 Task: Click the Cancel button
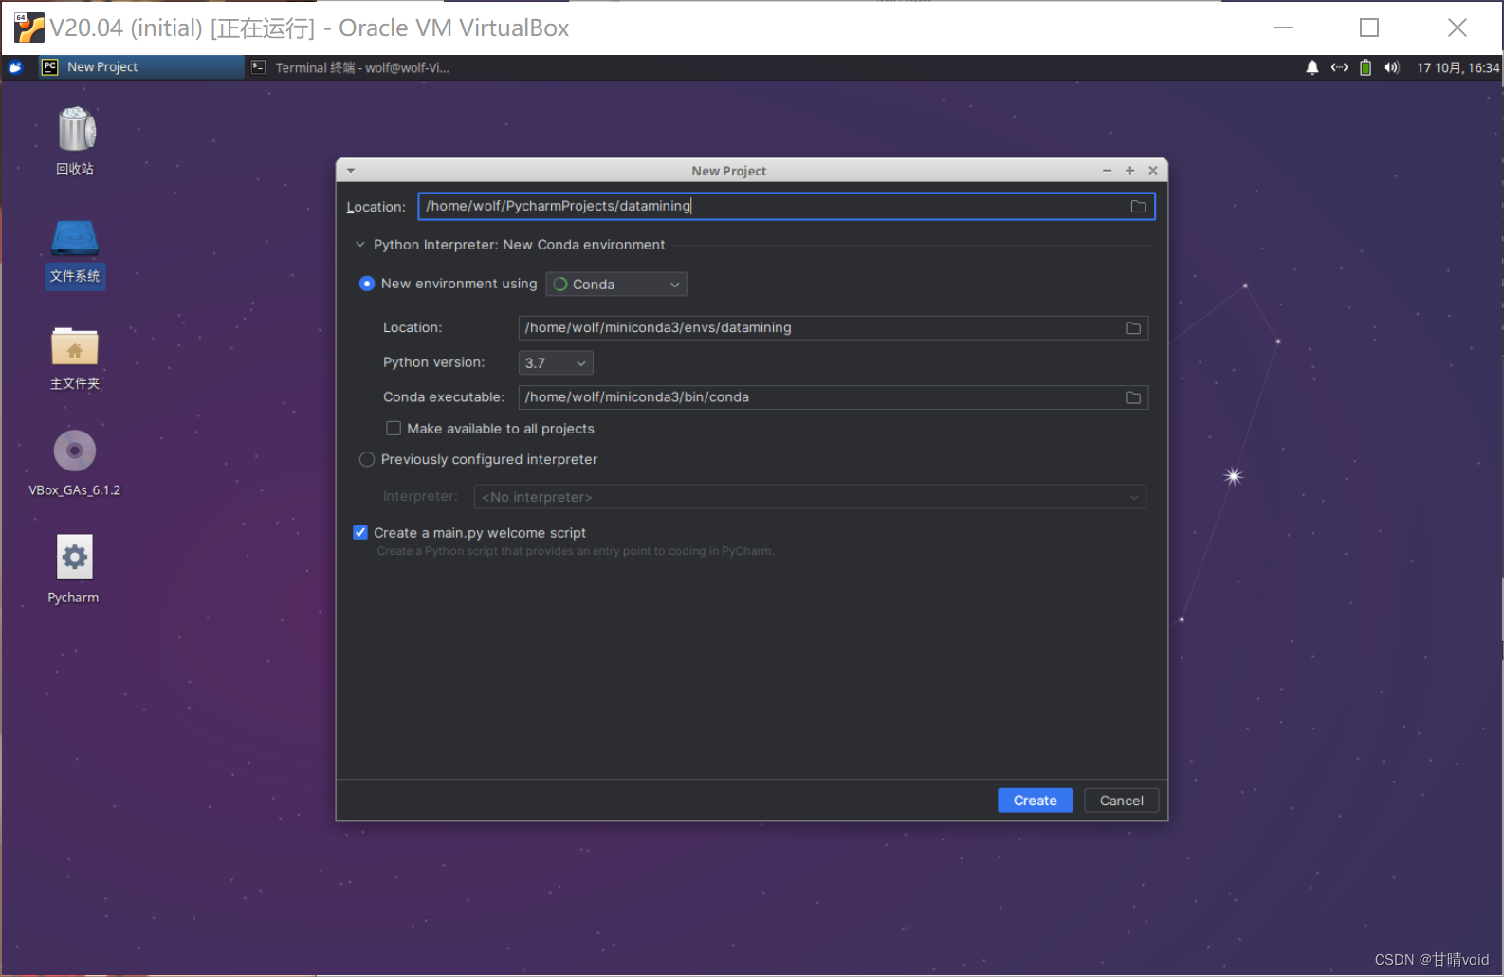(1122, 801)
